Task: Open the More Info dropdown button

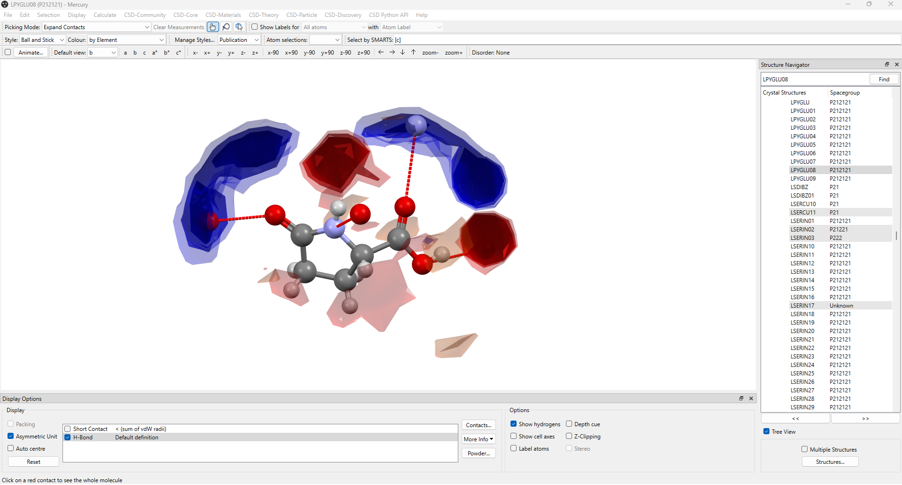Action: (x=478, y=439)
